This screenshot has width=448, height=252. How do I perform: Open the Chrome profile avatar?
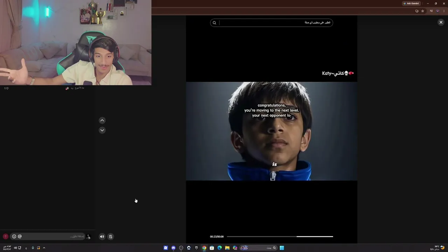tap(437, 11)
